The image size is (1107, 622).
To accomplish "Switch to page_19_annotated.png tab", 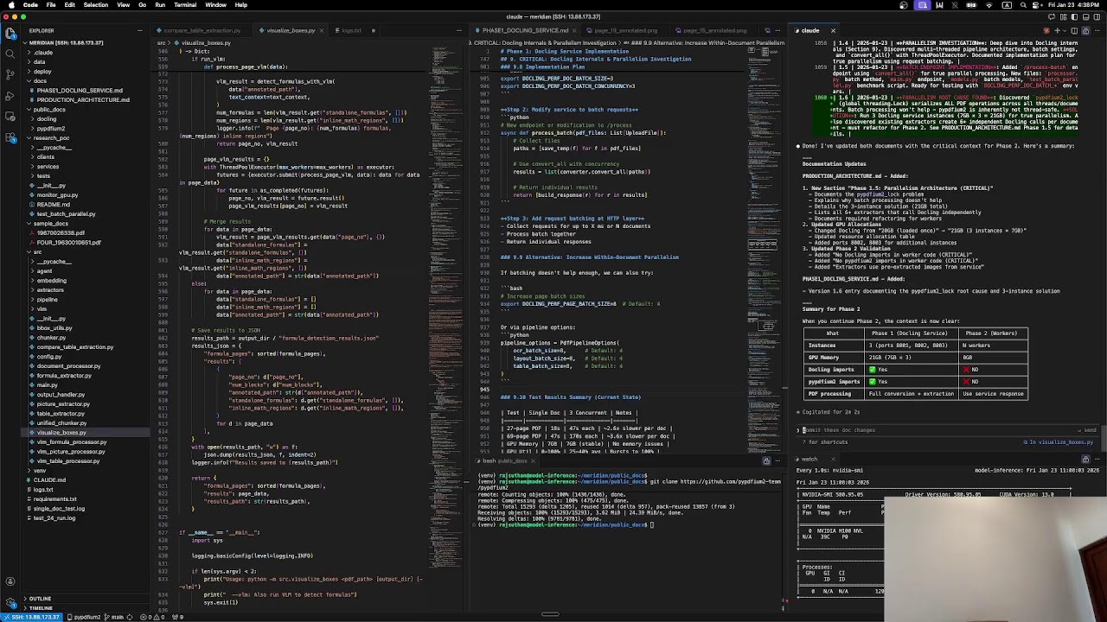I will 624,30.
